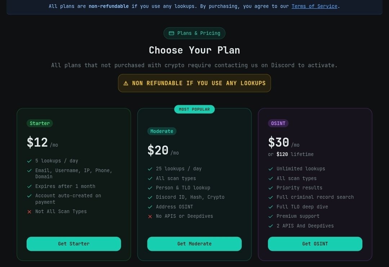Screen dimensions: 389x267
Task: Open the Terms of Service link
Action: click(x=314, y=6)
